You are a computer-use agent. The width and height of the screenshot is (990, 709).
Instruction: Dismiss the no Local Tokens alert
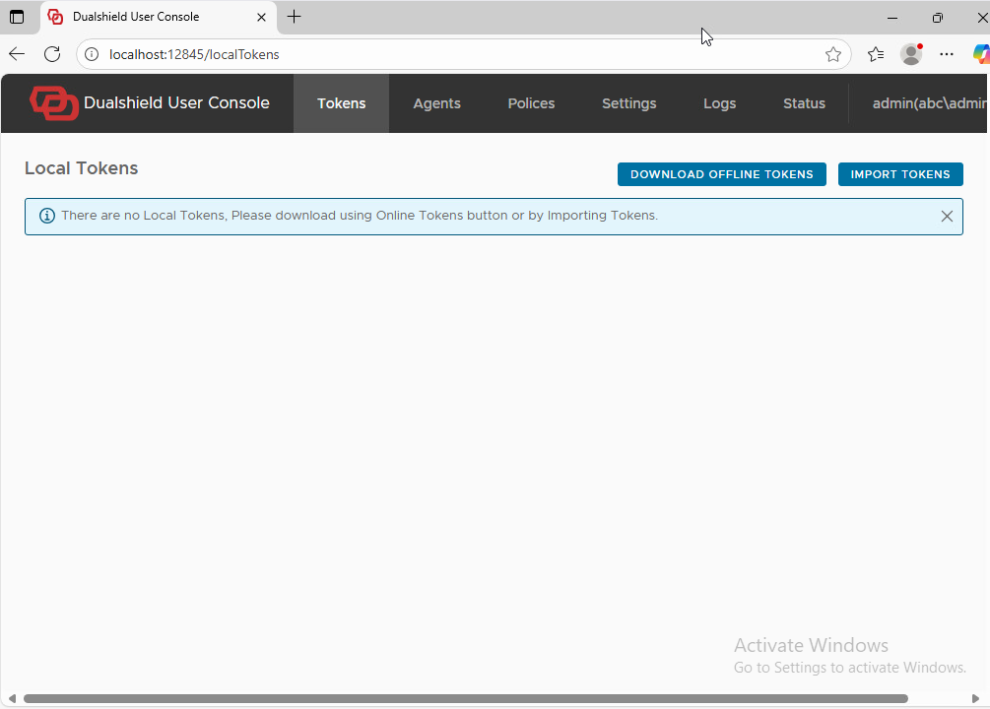coord(947,216)
